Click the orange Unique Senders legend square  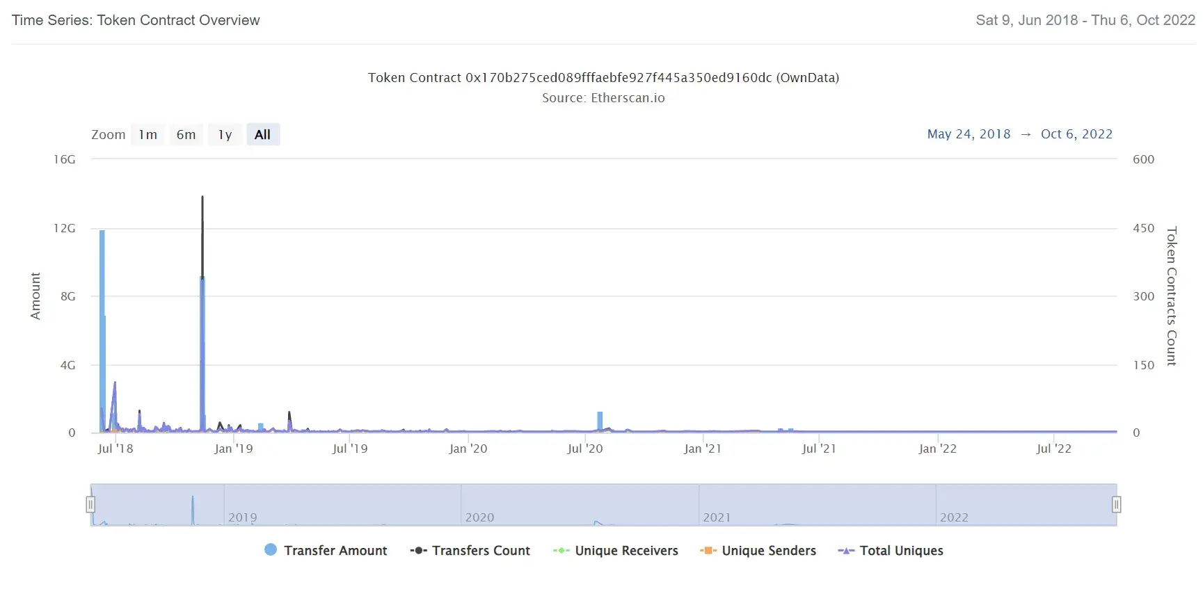[708, 550]
